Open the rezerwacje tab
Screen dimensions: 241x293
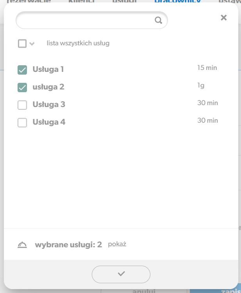click(x=29, y=1)
